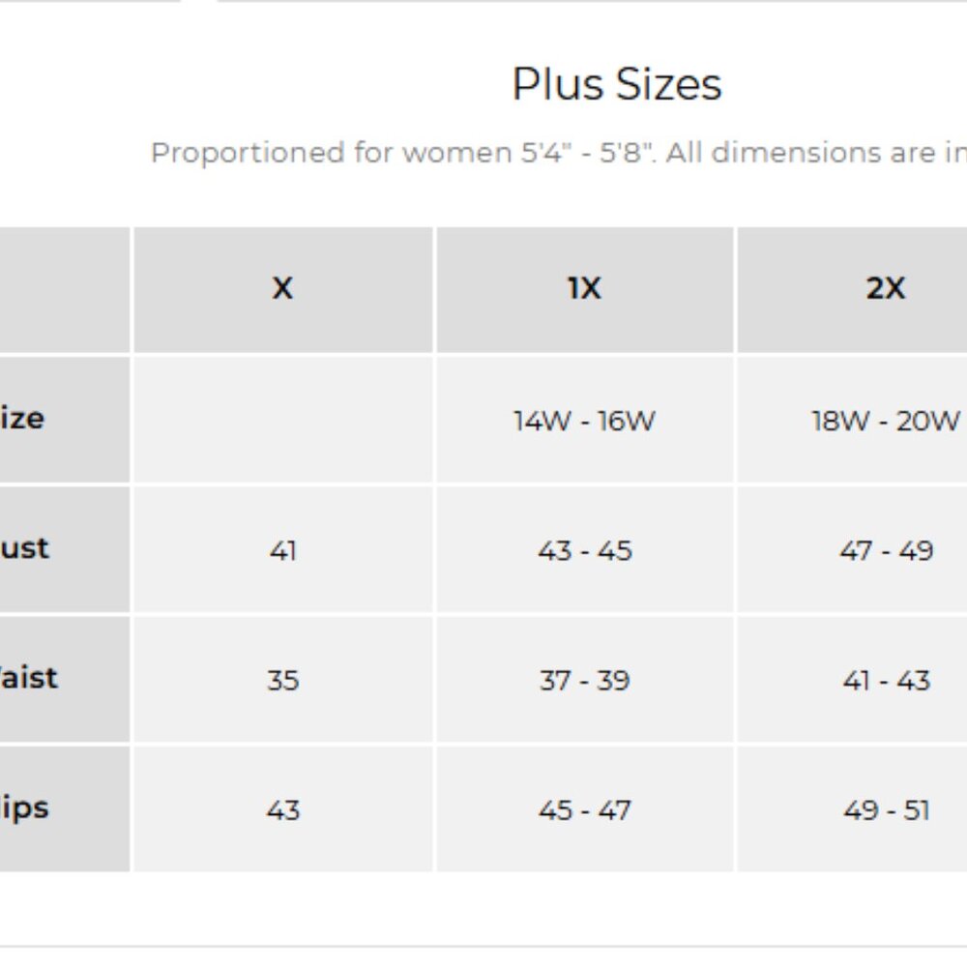The width and height of the screenshot is (967, 967).
Task: Click the height proportion note under the heading
Action: coord(558,153)
